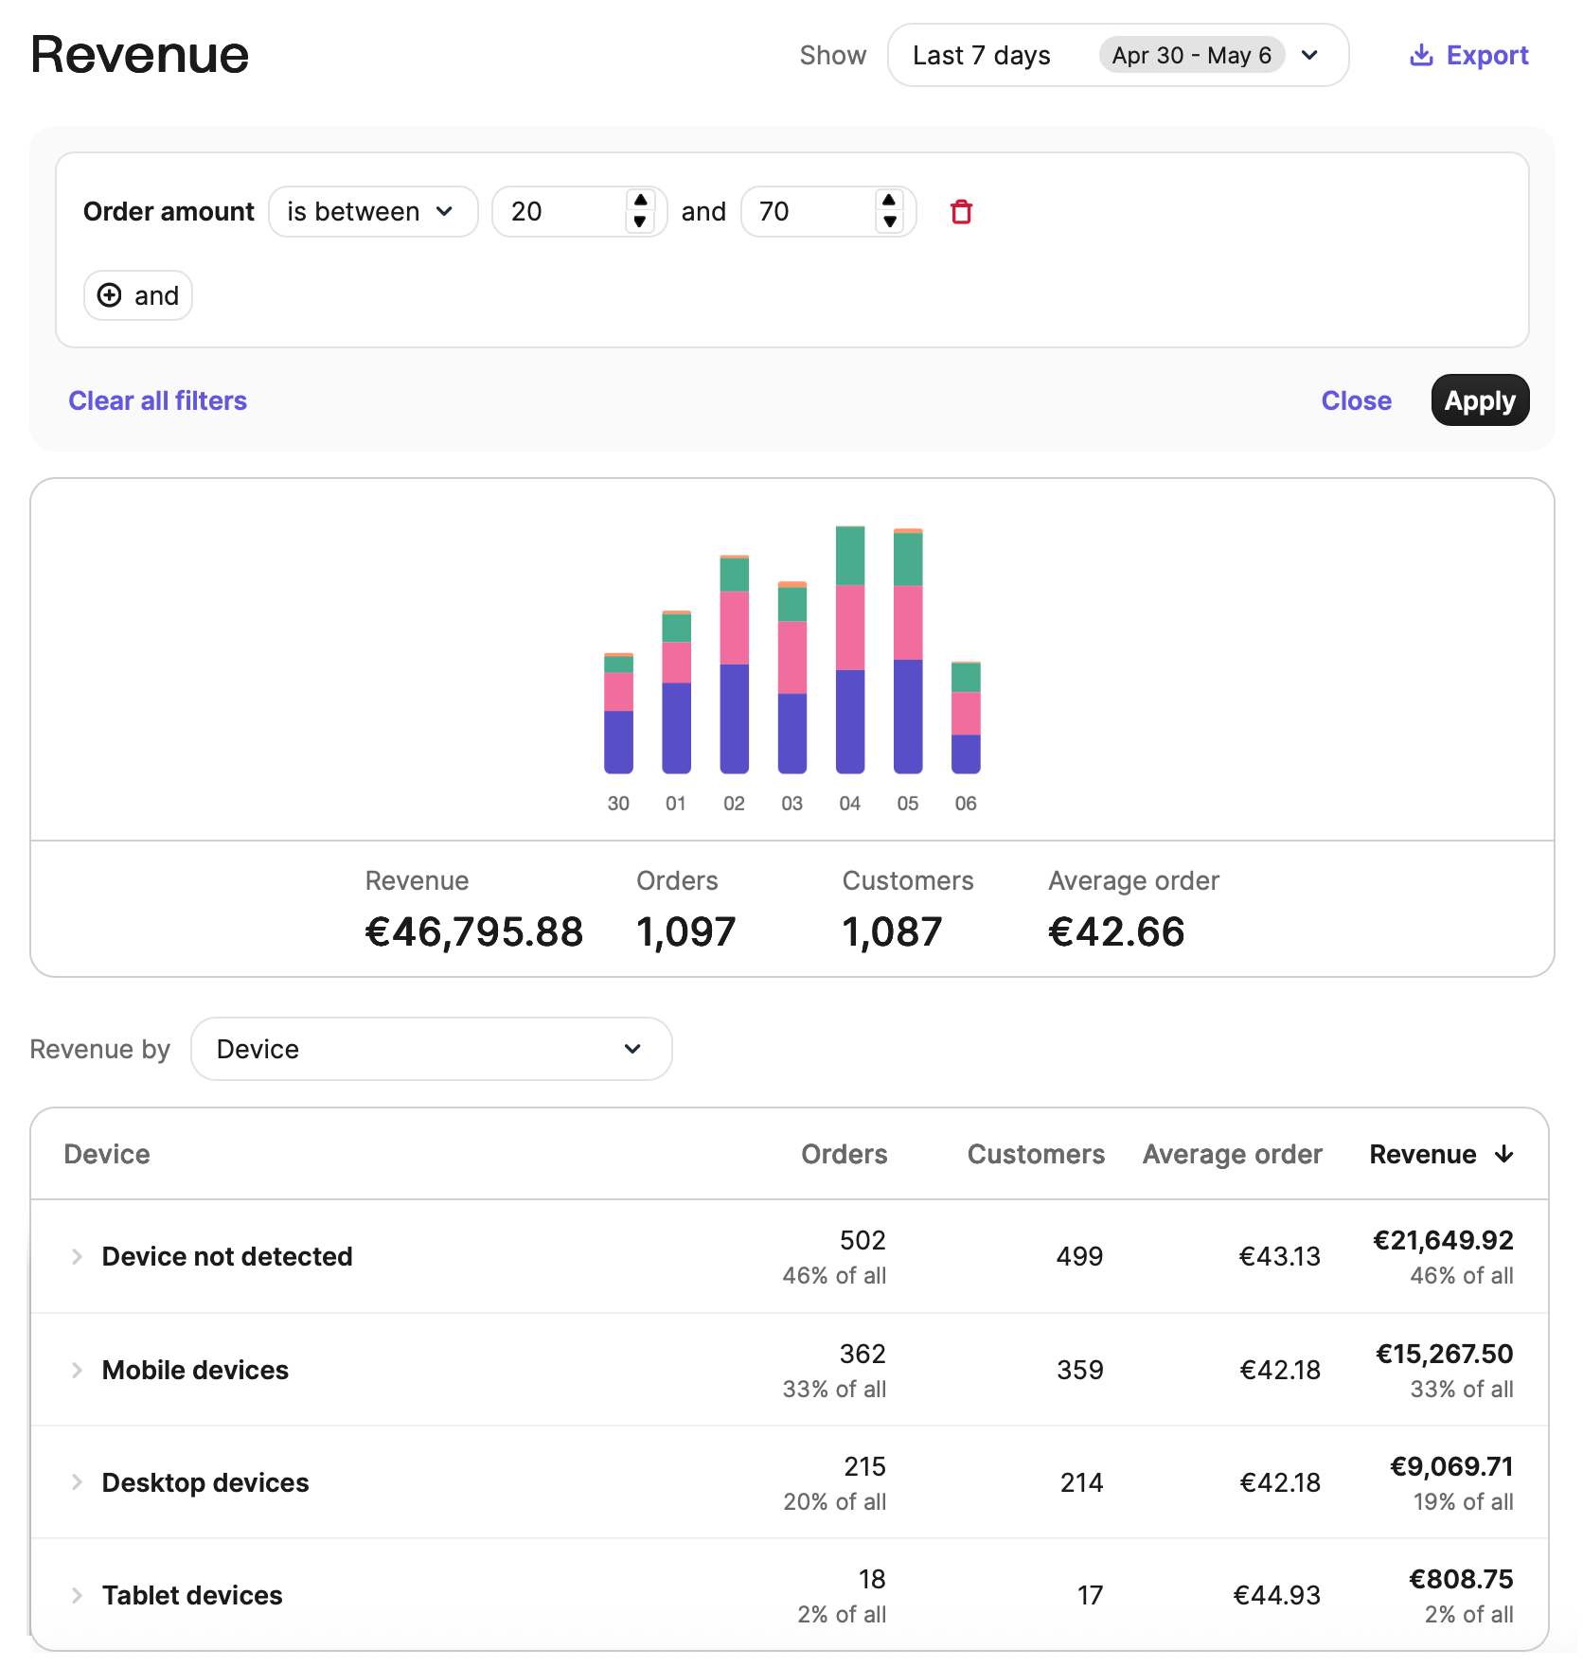Delete the order amount filter using trash icon
Image resolution: width=1583 pixels, height=1666 pixels.
961,212
